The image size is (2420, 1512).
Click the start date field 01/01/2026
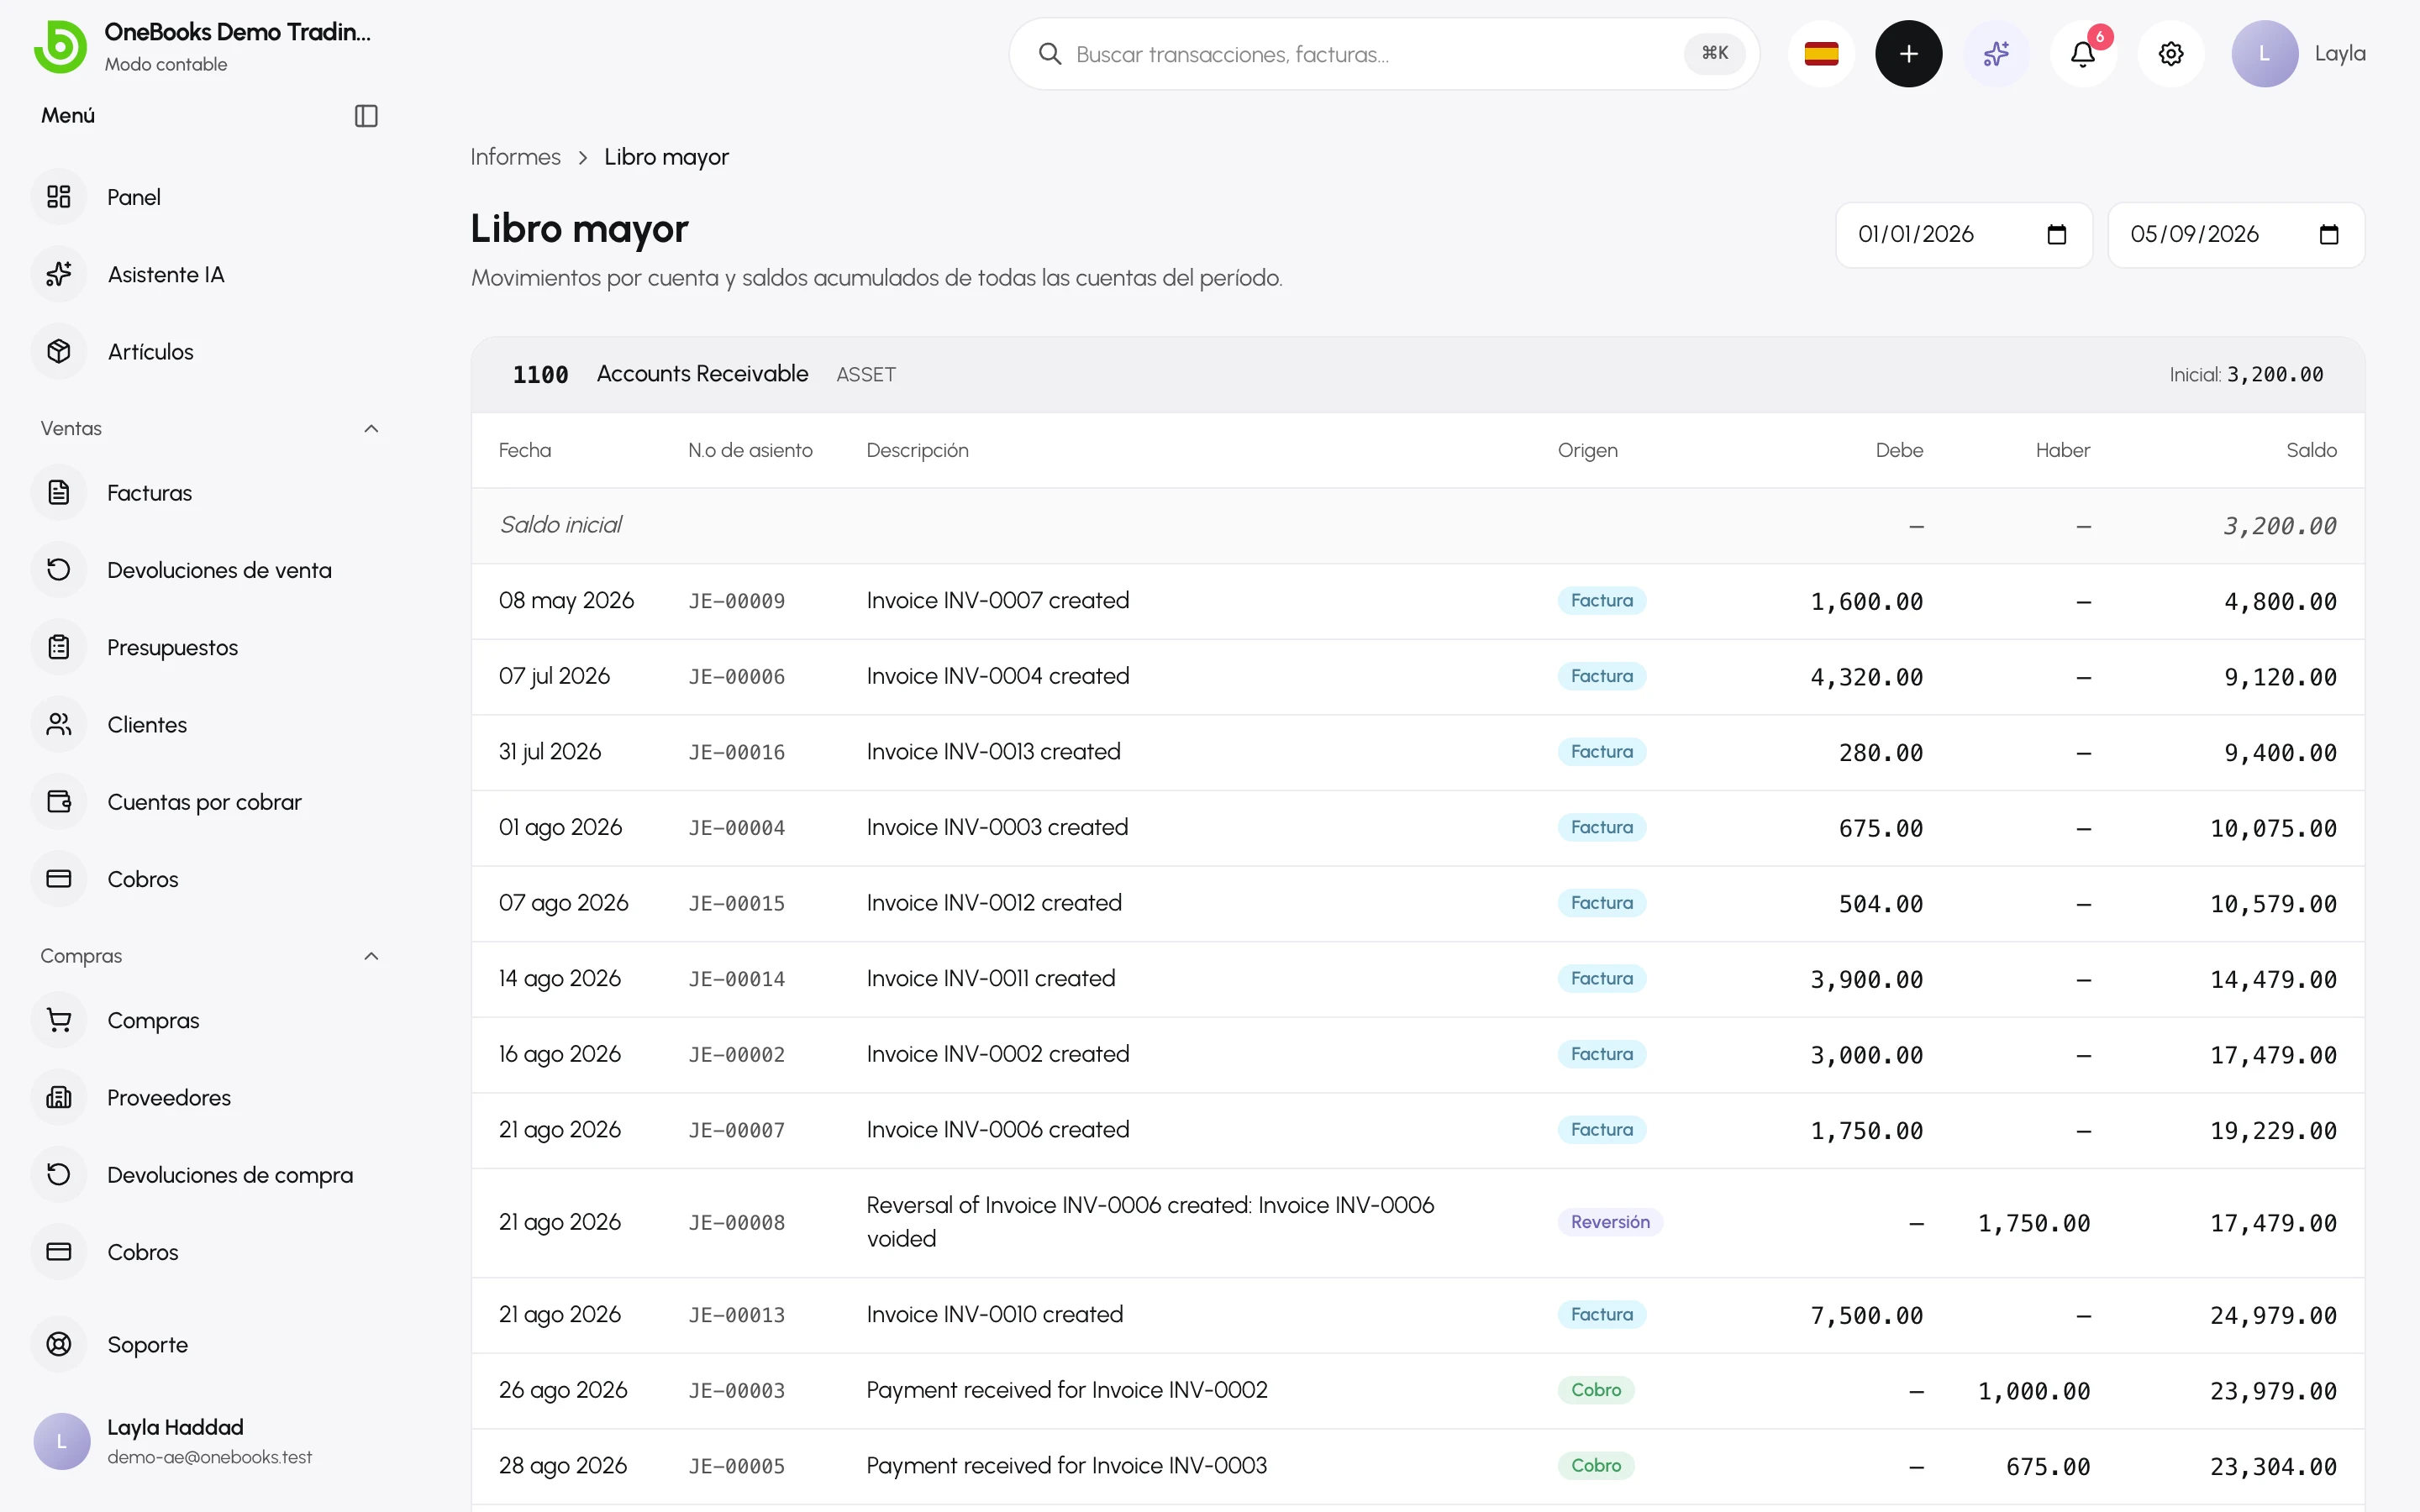(1963, 235)
